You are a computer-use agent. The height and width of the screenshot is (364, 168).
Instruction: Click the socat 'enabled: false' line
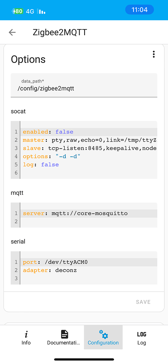pyautogui.click(x=89, y=132)
